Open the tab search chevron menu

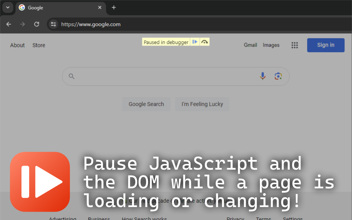pos(7,7)
